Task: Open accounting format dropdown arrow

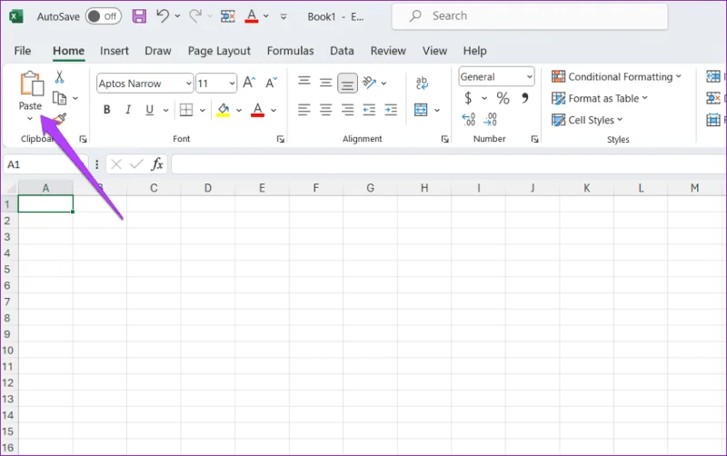Action: click(x=484, y=98)
